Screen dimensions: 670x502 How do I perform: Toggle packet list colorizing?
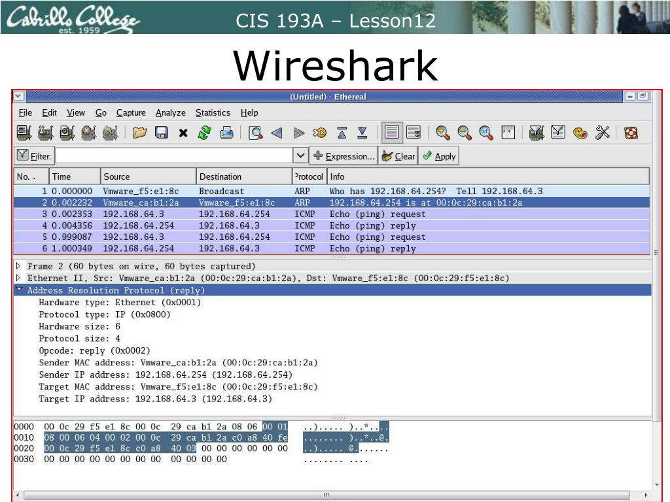point(391,132)
